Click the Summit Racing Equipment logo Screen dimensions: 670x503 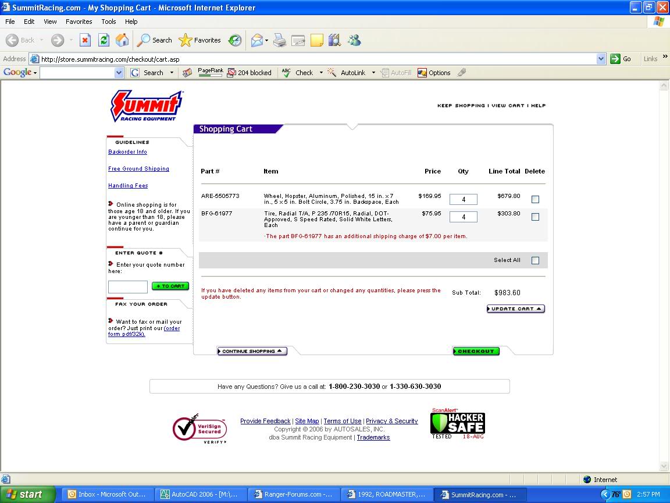pos(147,106)
